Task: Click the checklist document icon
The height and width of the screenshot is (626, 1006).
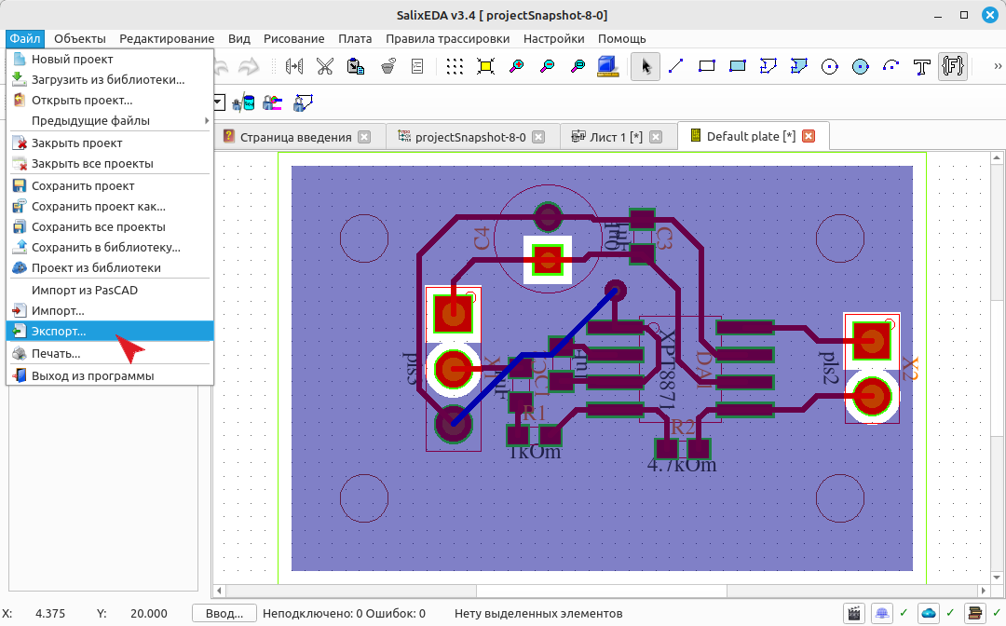Action: click(x=417, y=66)
